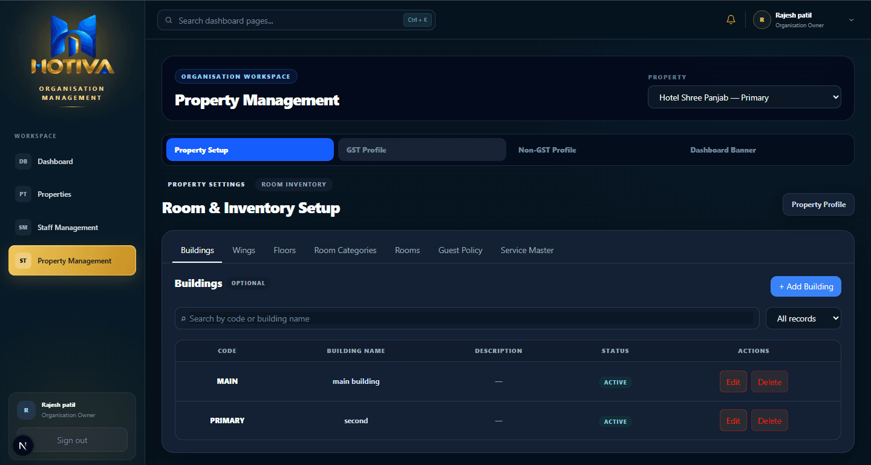
Task: Edit the MAIN building row
Action: [733, 382]
